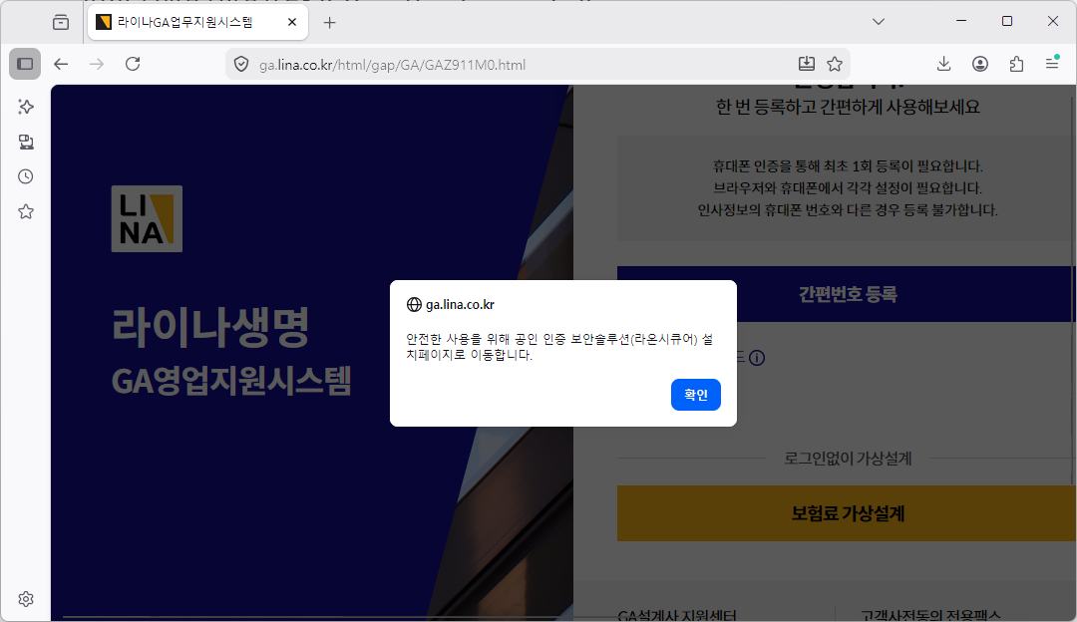The width and height of the screenshot is (1077, 622).
Task: Click the 라이나생명 heading text
Action: pos(210,327)
